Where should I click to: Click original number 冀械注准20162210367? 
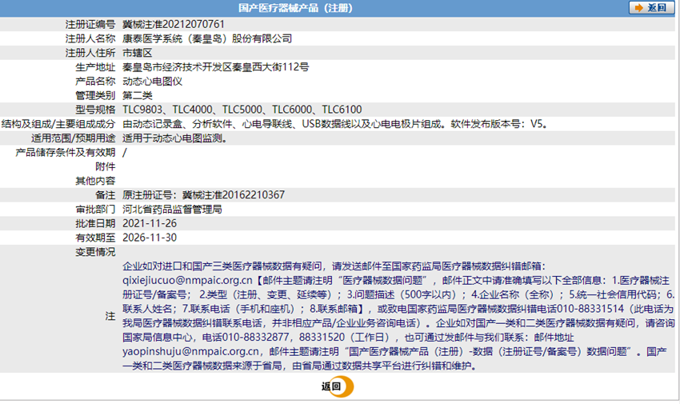(234, 195)
